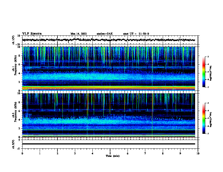Click time axis tick label "5"
The width and height of the screenshot is (223, 172).
[110, 153]
